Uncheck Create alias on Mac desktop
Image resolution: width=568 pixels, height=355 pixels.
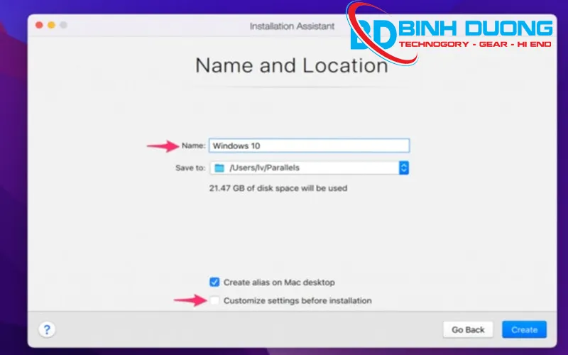click(214, 282)
